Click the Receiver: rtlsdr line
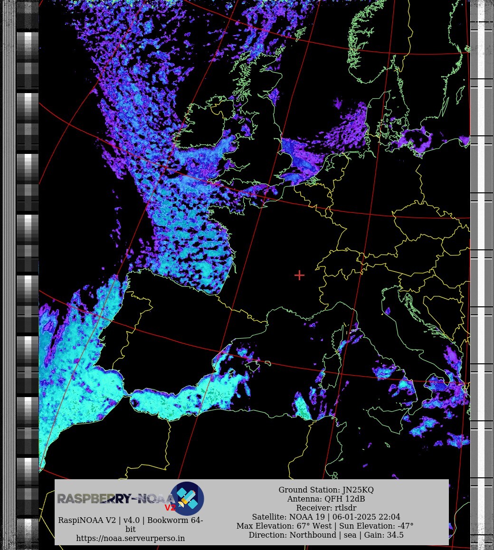494x550 pixels. point(326,508)
